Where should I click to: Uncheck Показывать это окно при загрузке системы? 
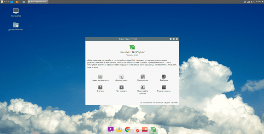141,102
